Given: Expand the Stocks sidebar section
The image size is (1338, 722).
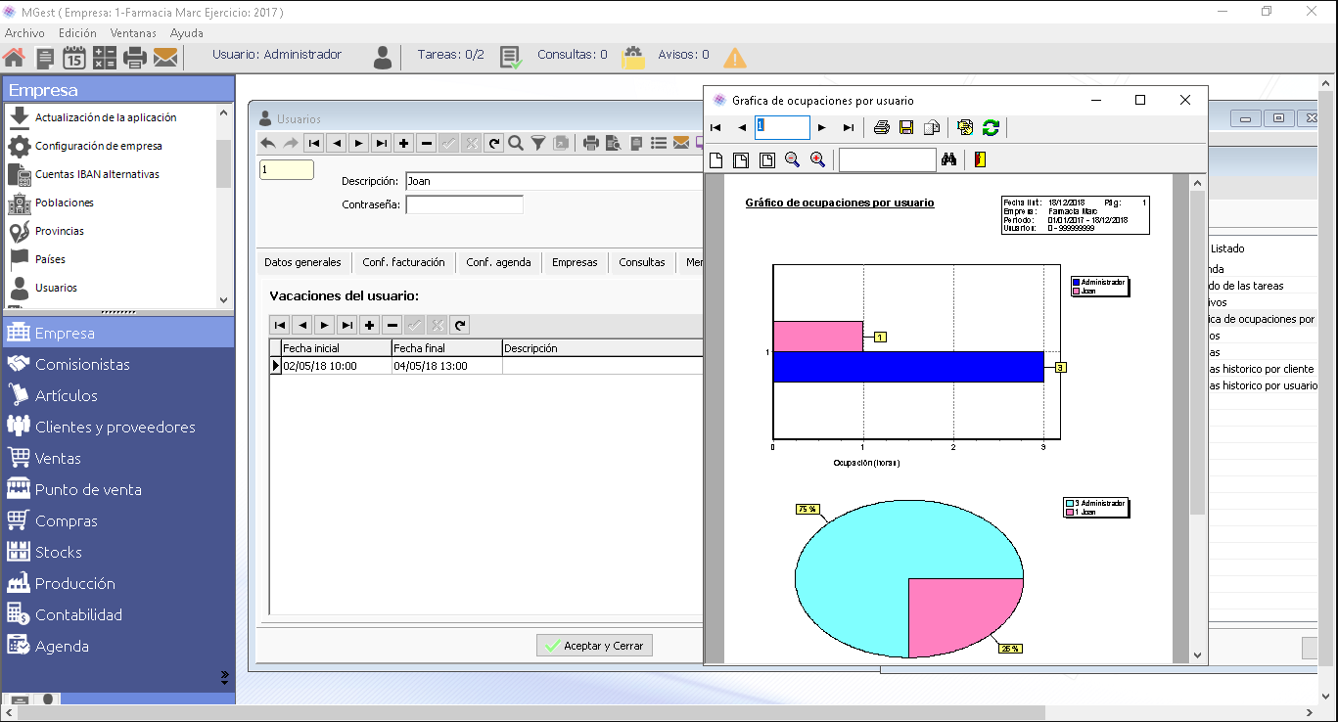Looking at the screenshot, I should 117,552.
